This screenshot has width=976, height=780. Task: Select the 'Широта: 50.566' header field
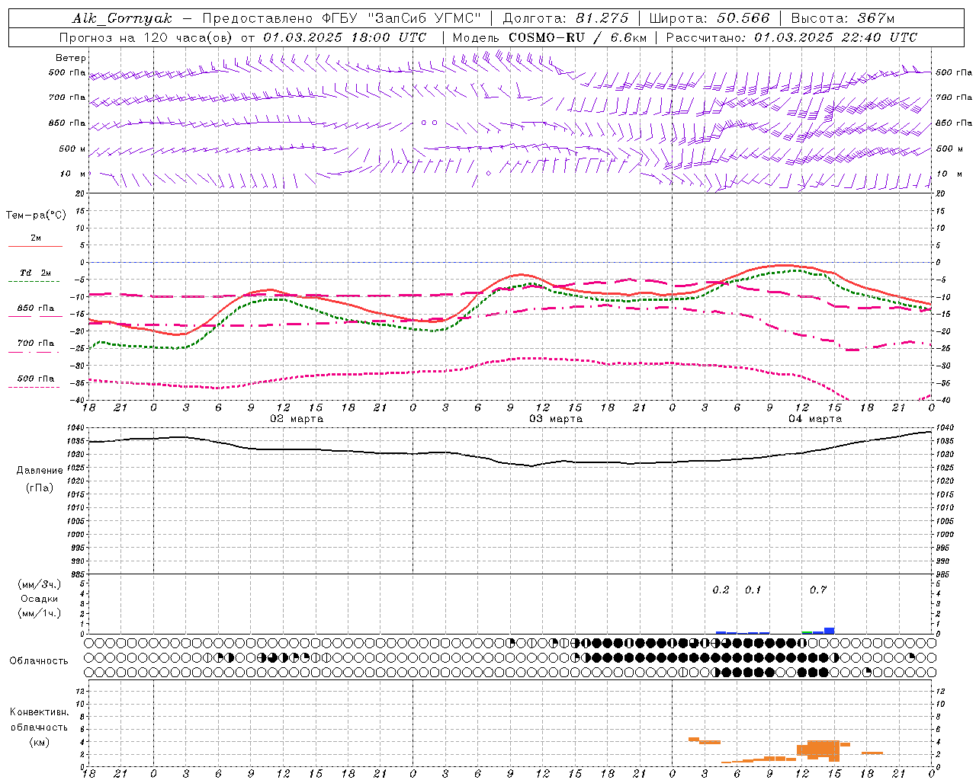coord(708,18)
